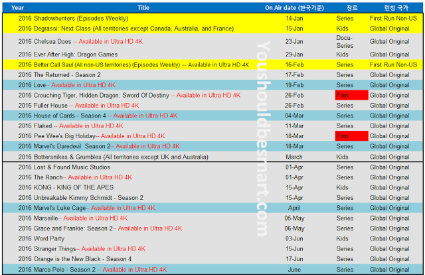Click the 15-Jun air date cell
Viewport: 425px width, 275px height.
coord(294,249)
